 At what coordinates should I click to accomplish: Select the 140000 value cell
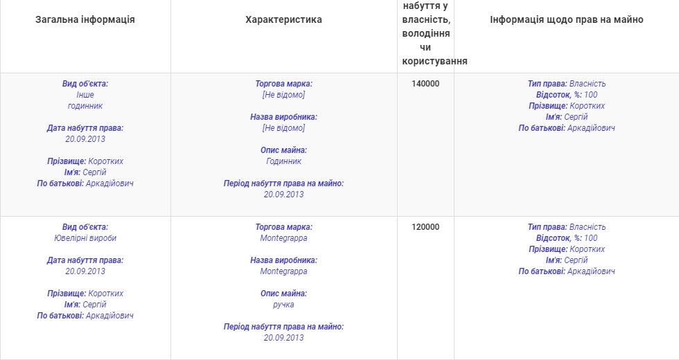pos(425,84)
